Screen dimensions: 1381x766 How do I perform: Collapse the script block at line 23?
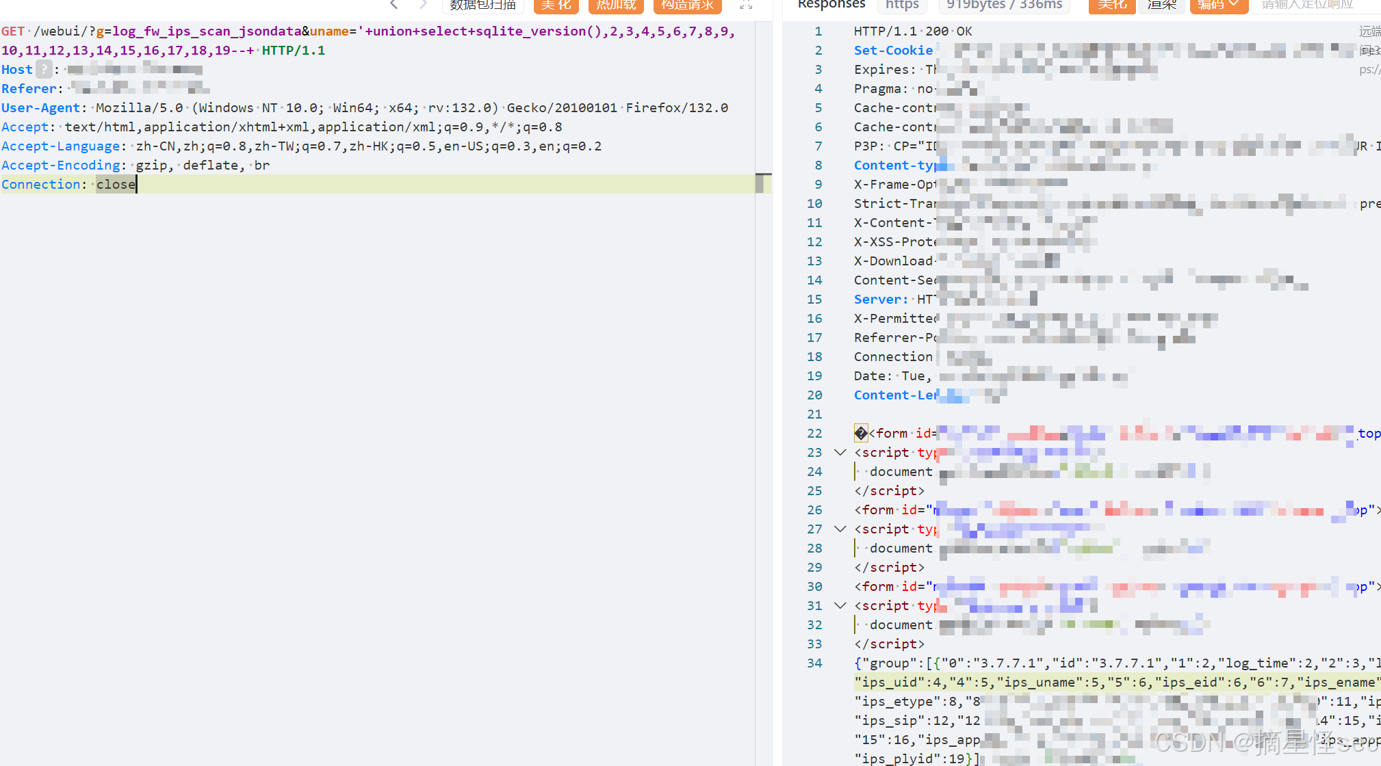click(x=840, y=452)
